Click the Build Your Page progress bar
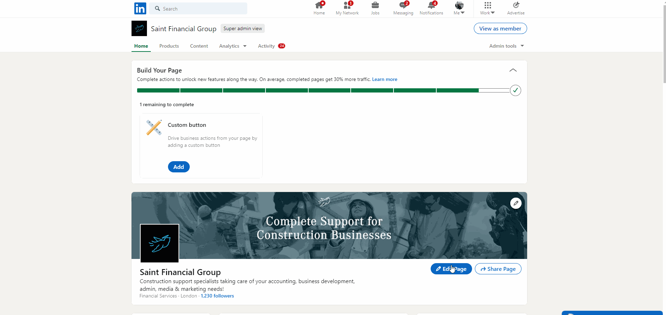666x315 pixels. tap(323, 90)
